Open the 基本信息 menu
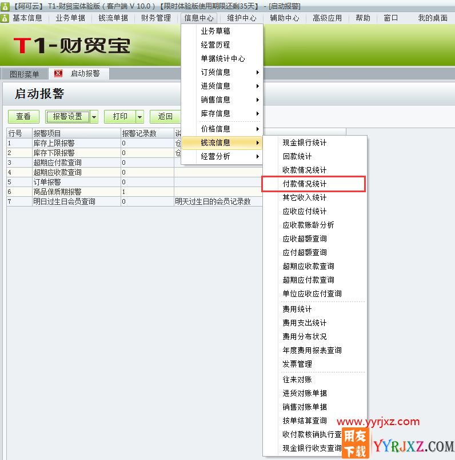 [27, 18]
